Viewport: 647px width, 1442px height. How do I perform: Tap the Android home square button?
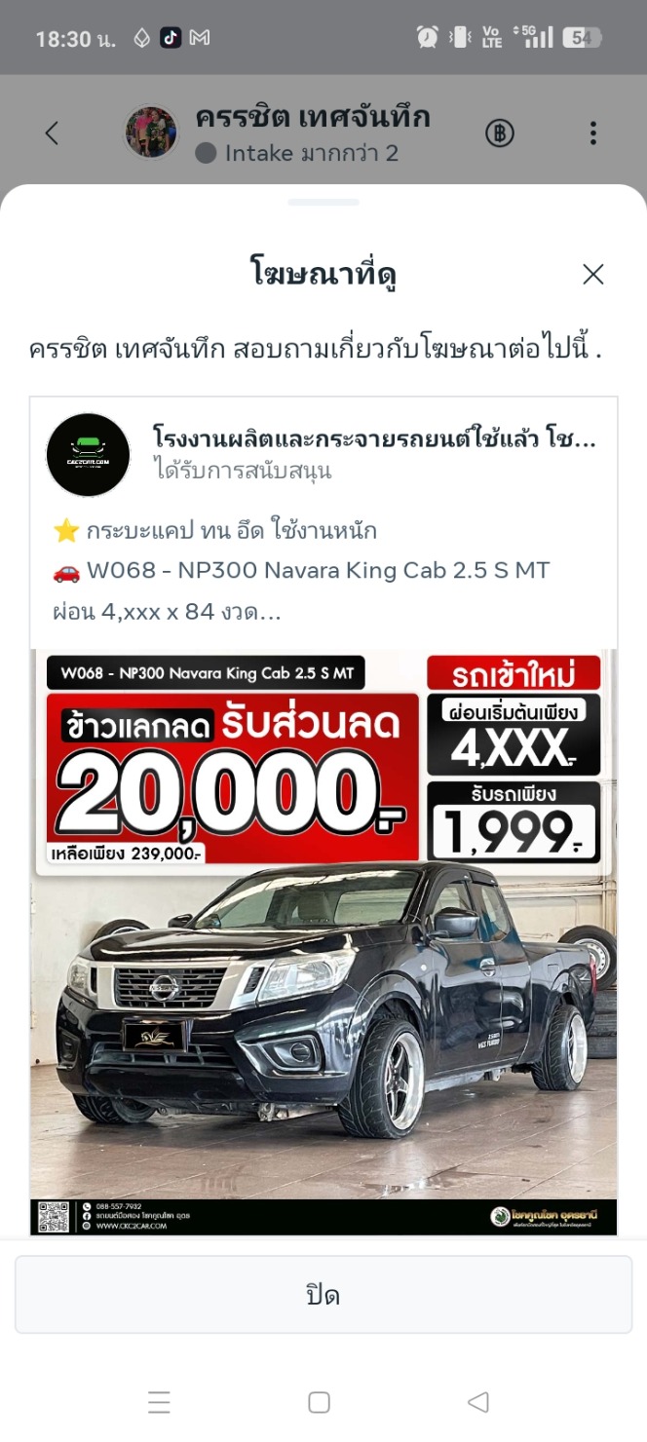pyautogui.click(x=319, y=1402)
